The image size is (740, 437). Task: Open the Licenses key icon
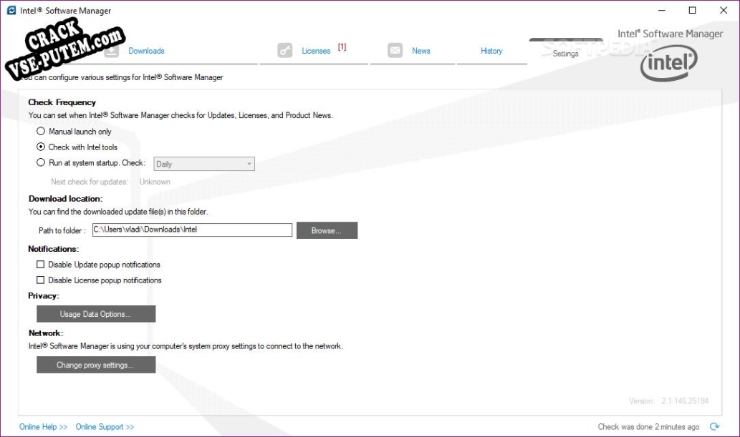pos(284,50)
